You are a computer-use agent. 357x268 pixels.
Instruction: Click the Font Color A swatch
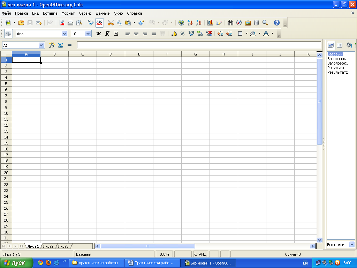pos(266,34)
